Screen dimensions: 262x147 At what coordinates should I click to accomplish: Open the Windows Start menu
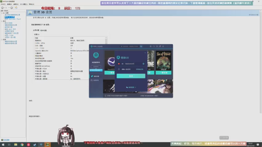point(3,145)
